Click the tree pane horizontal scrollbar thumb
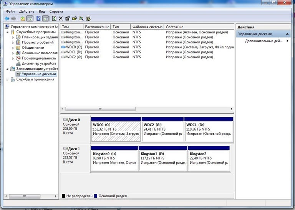Viewport: 295px width, 210px height. [x=25, y=196]
